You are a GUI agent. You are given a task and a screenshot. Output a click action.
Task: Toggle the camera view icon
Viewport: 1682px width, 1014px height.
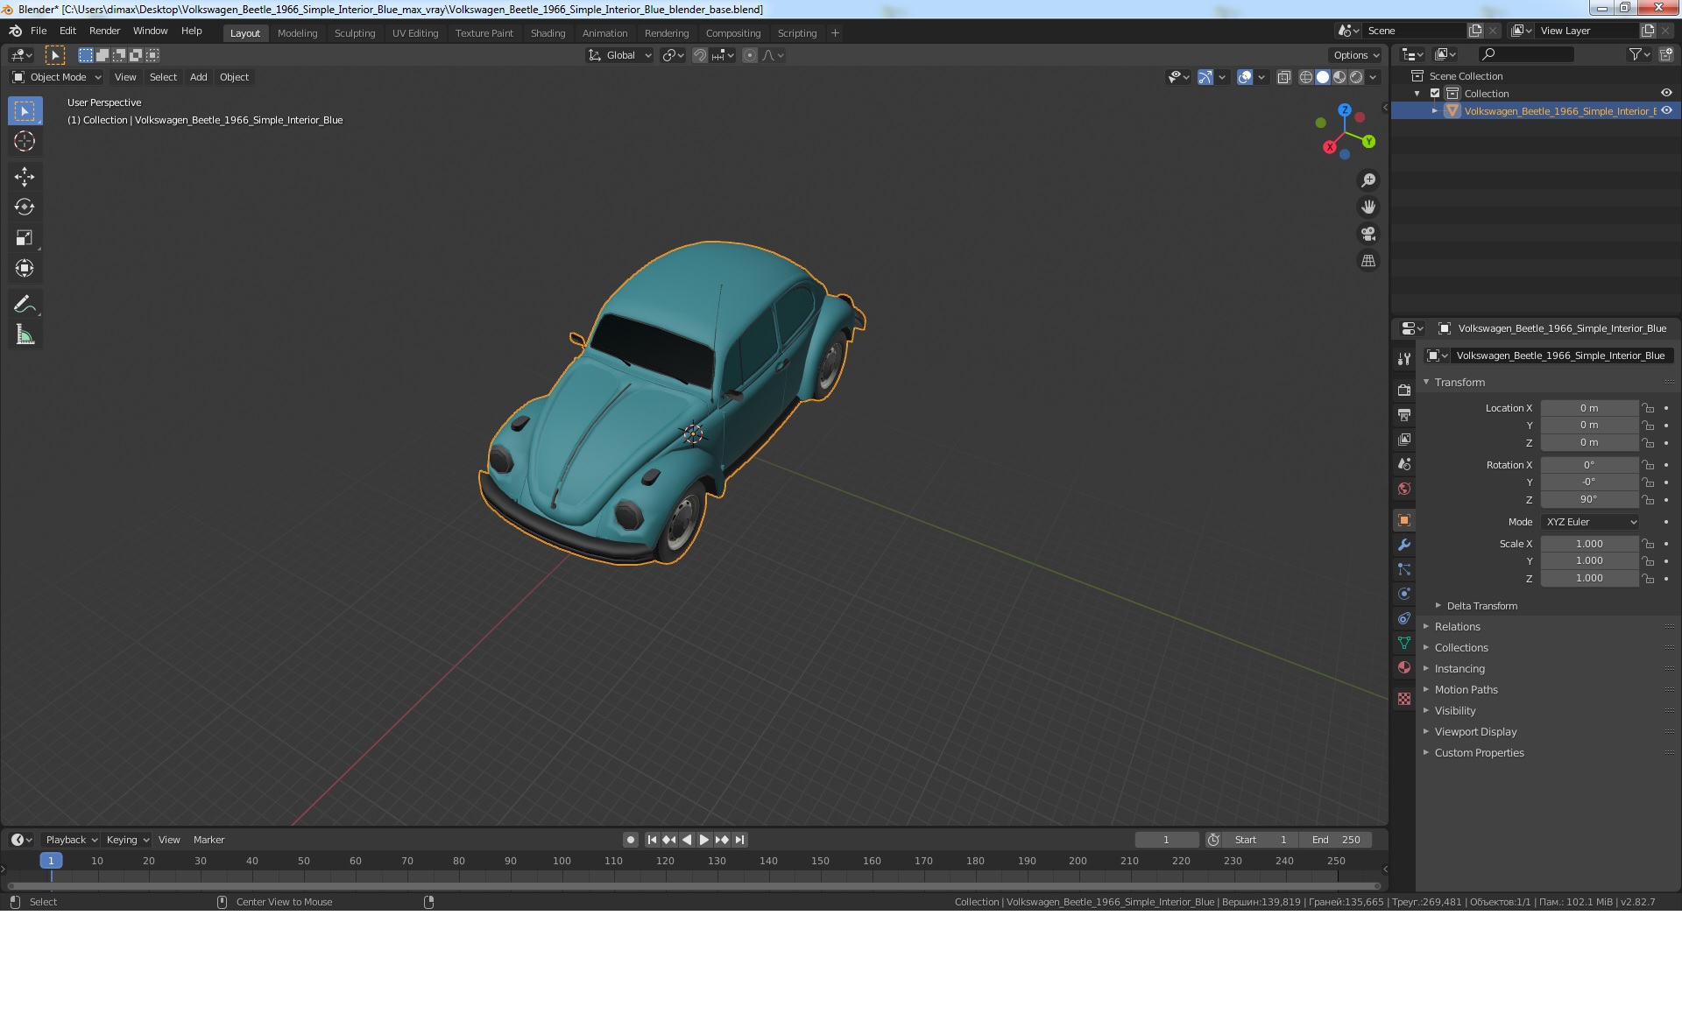pos(1368,235)
